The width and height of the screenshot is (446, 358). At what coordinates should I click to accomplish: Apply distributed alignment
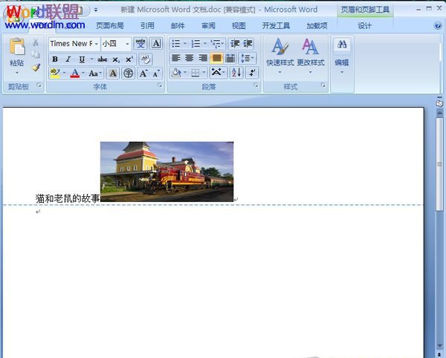[x=230, y=58]
